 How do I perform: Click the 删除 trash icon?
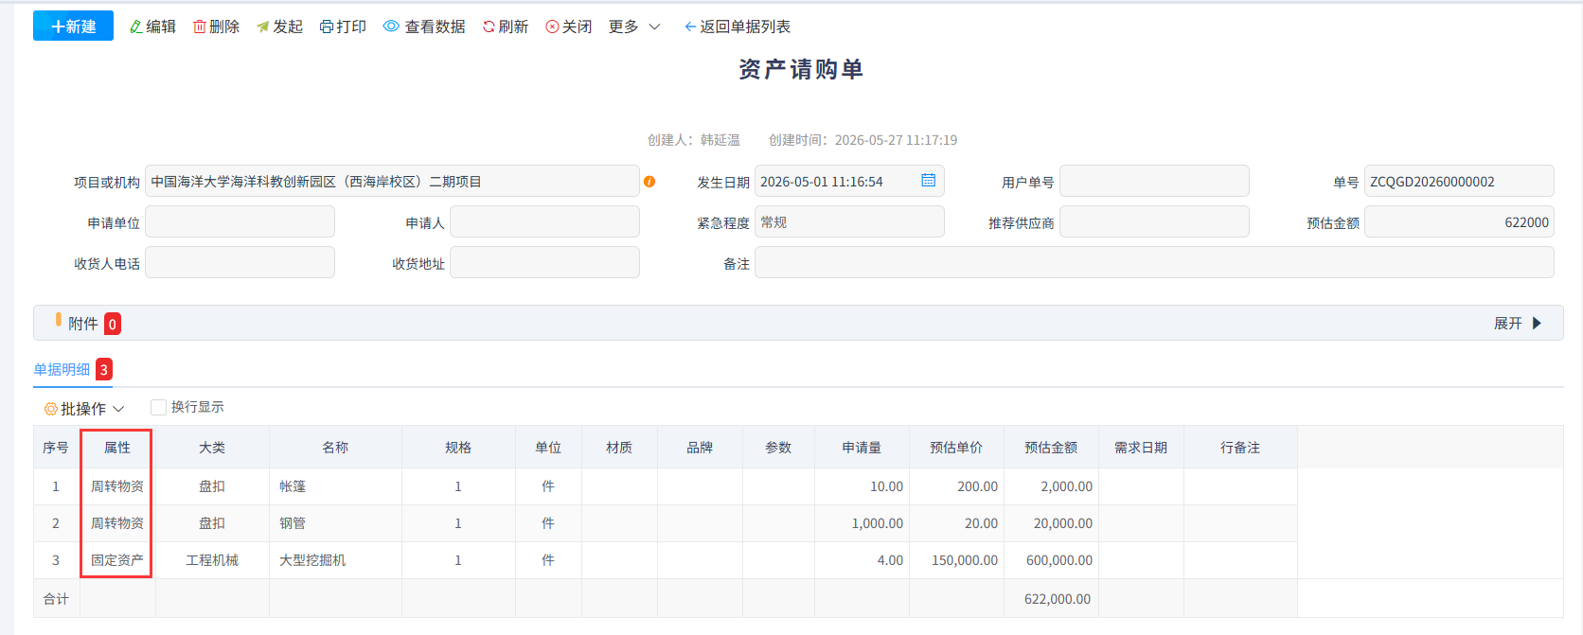click(200, 26)
